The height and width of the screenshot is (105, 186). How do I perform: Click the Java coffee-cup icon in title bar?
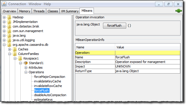[x=4, y=4]
